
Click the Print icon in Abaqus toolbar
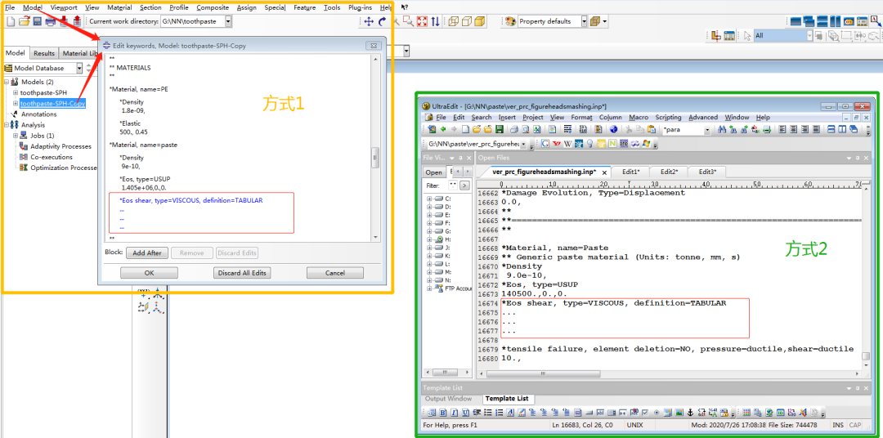51,21
